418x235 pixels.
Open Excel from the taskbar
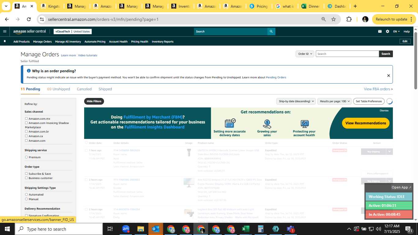pos(245,229)
